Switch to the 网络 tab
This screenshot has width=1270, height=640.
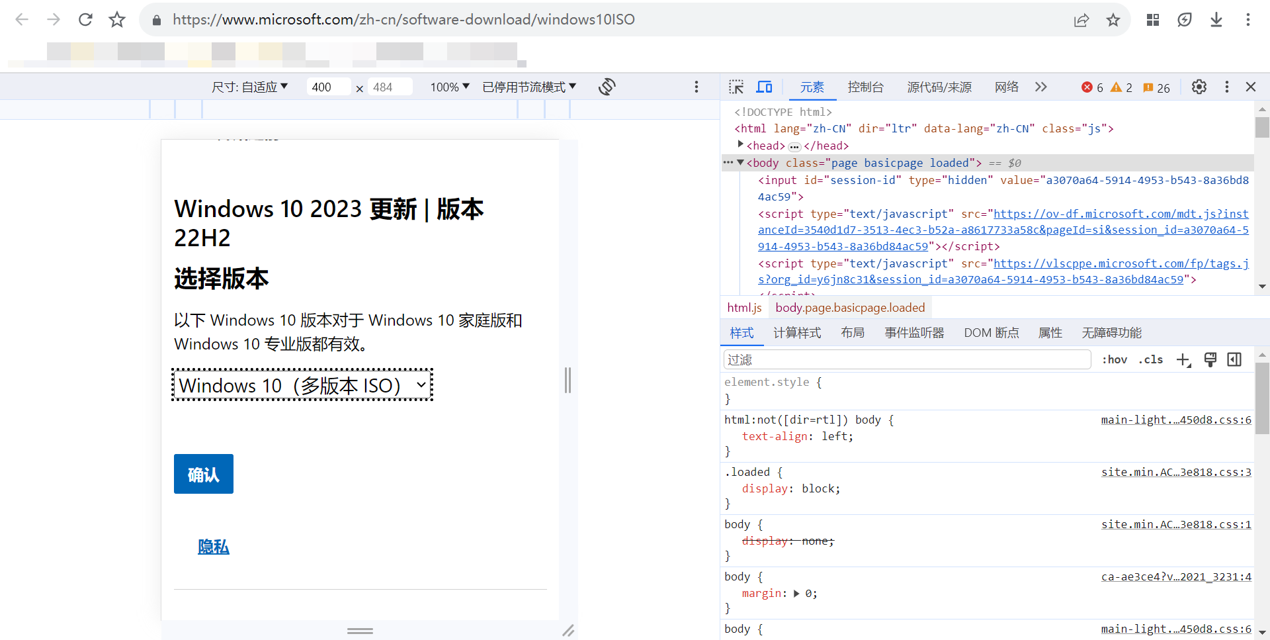pyautogui.click(x=1007, y=87)
